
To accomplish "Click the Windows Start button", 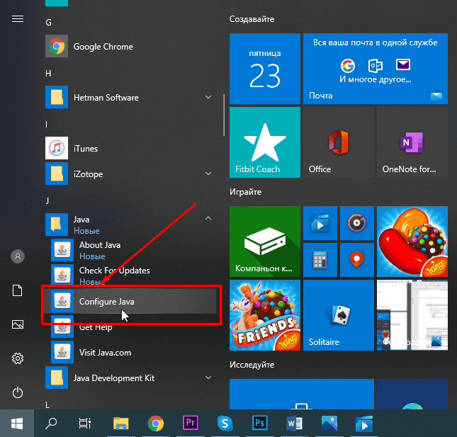I will [x=17, y=424].
